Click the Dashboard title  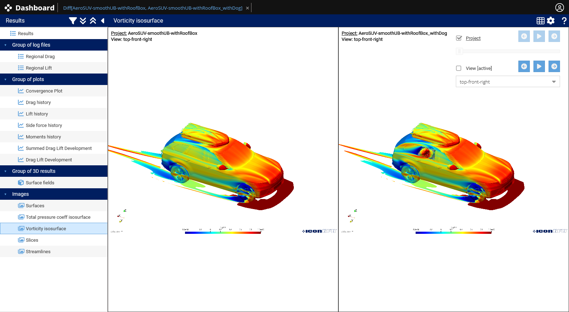click(x=35, y=8)
